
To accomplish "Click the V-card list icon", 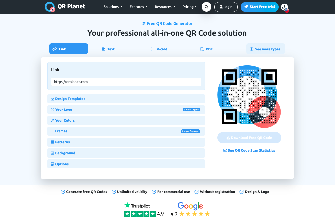I will click(153, 49).
